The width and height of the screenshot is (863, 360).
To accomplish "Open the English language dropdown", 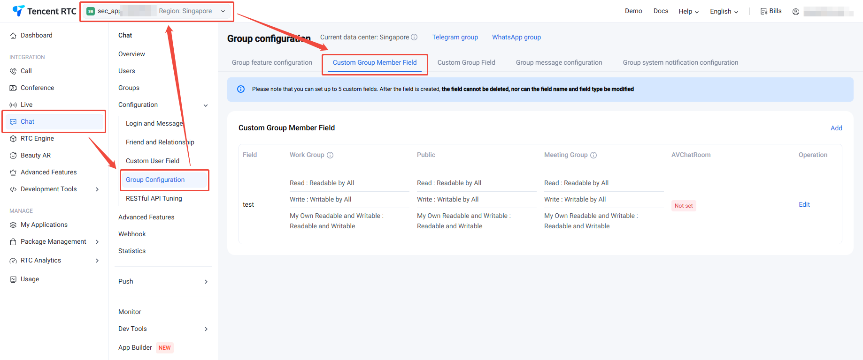I will pyautogui.click(x=724, y=12).
